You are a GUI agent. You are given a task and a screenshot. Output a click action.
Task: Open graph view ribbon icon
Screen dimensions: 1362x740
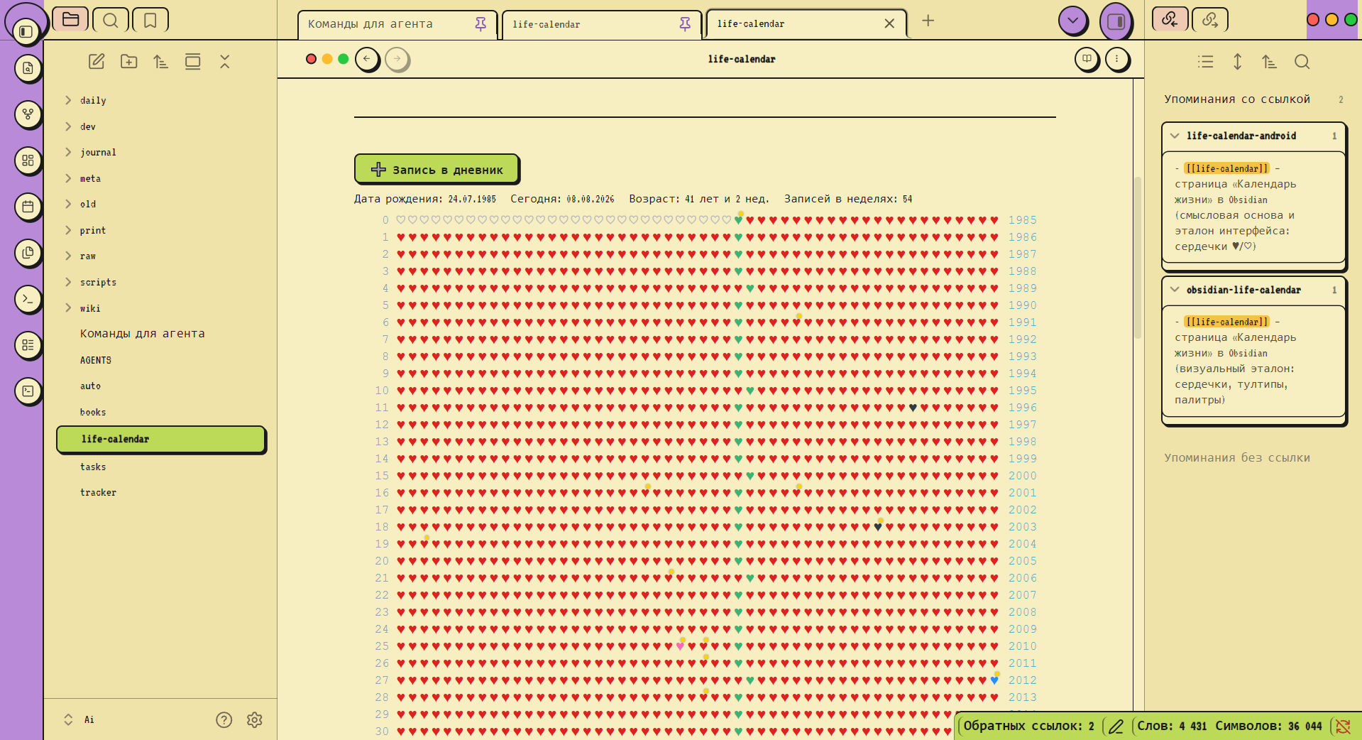point(28,114)
